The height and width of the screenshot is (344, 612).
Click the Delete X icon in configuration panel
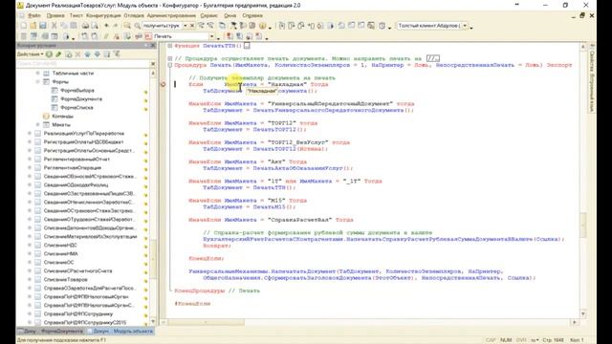(x=77, y=54)
